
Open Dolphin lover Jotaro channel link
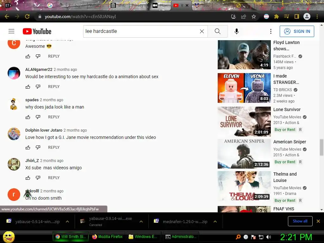click(44, 130)
